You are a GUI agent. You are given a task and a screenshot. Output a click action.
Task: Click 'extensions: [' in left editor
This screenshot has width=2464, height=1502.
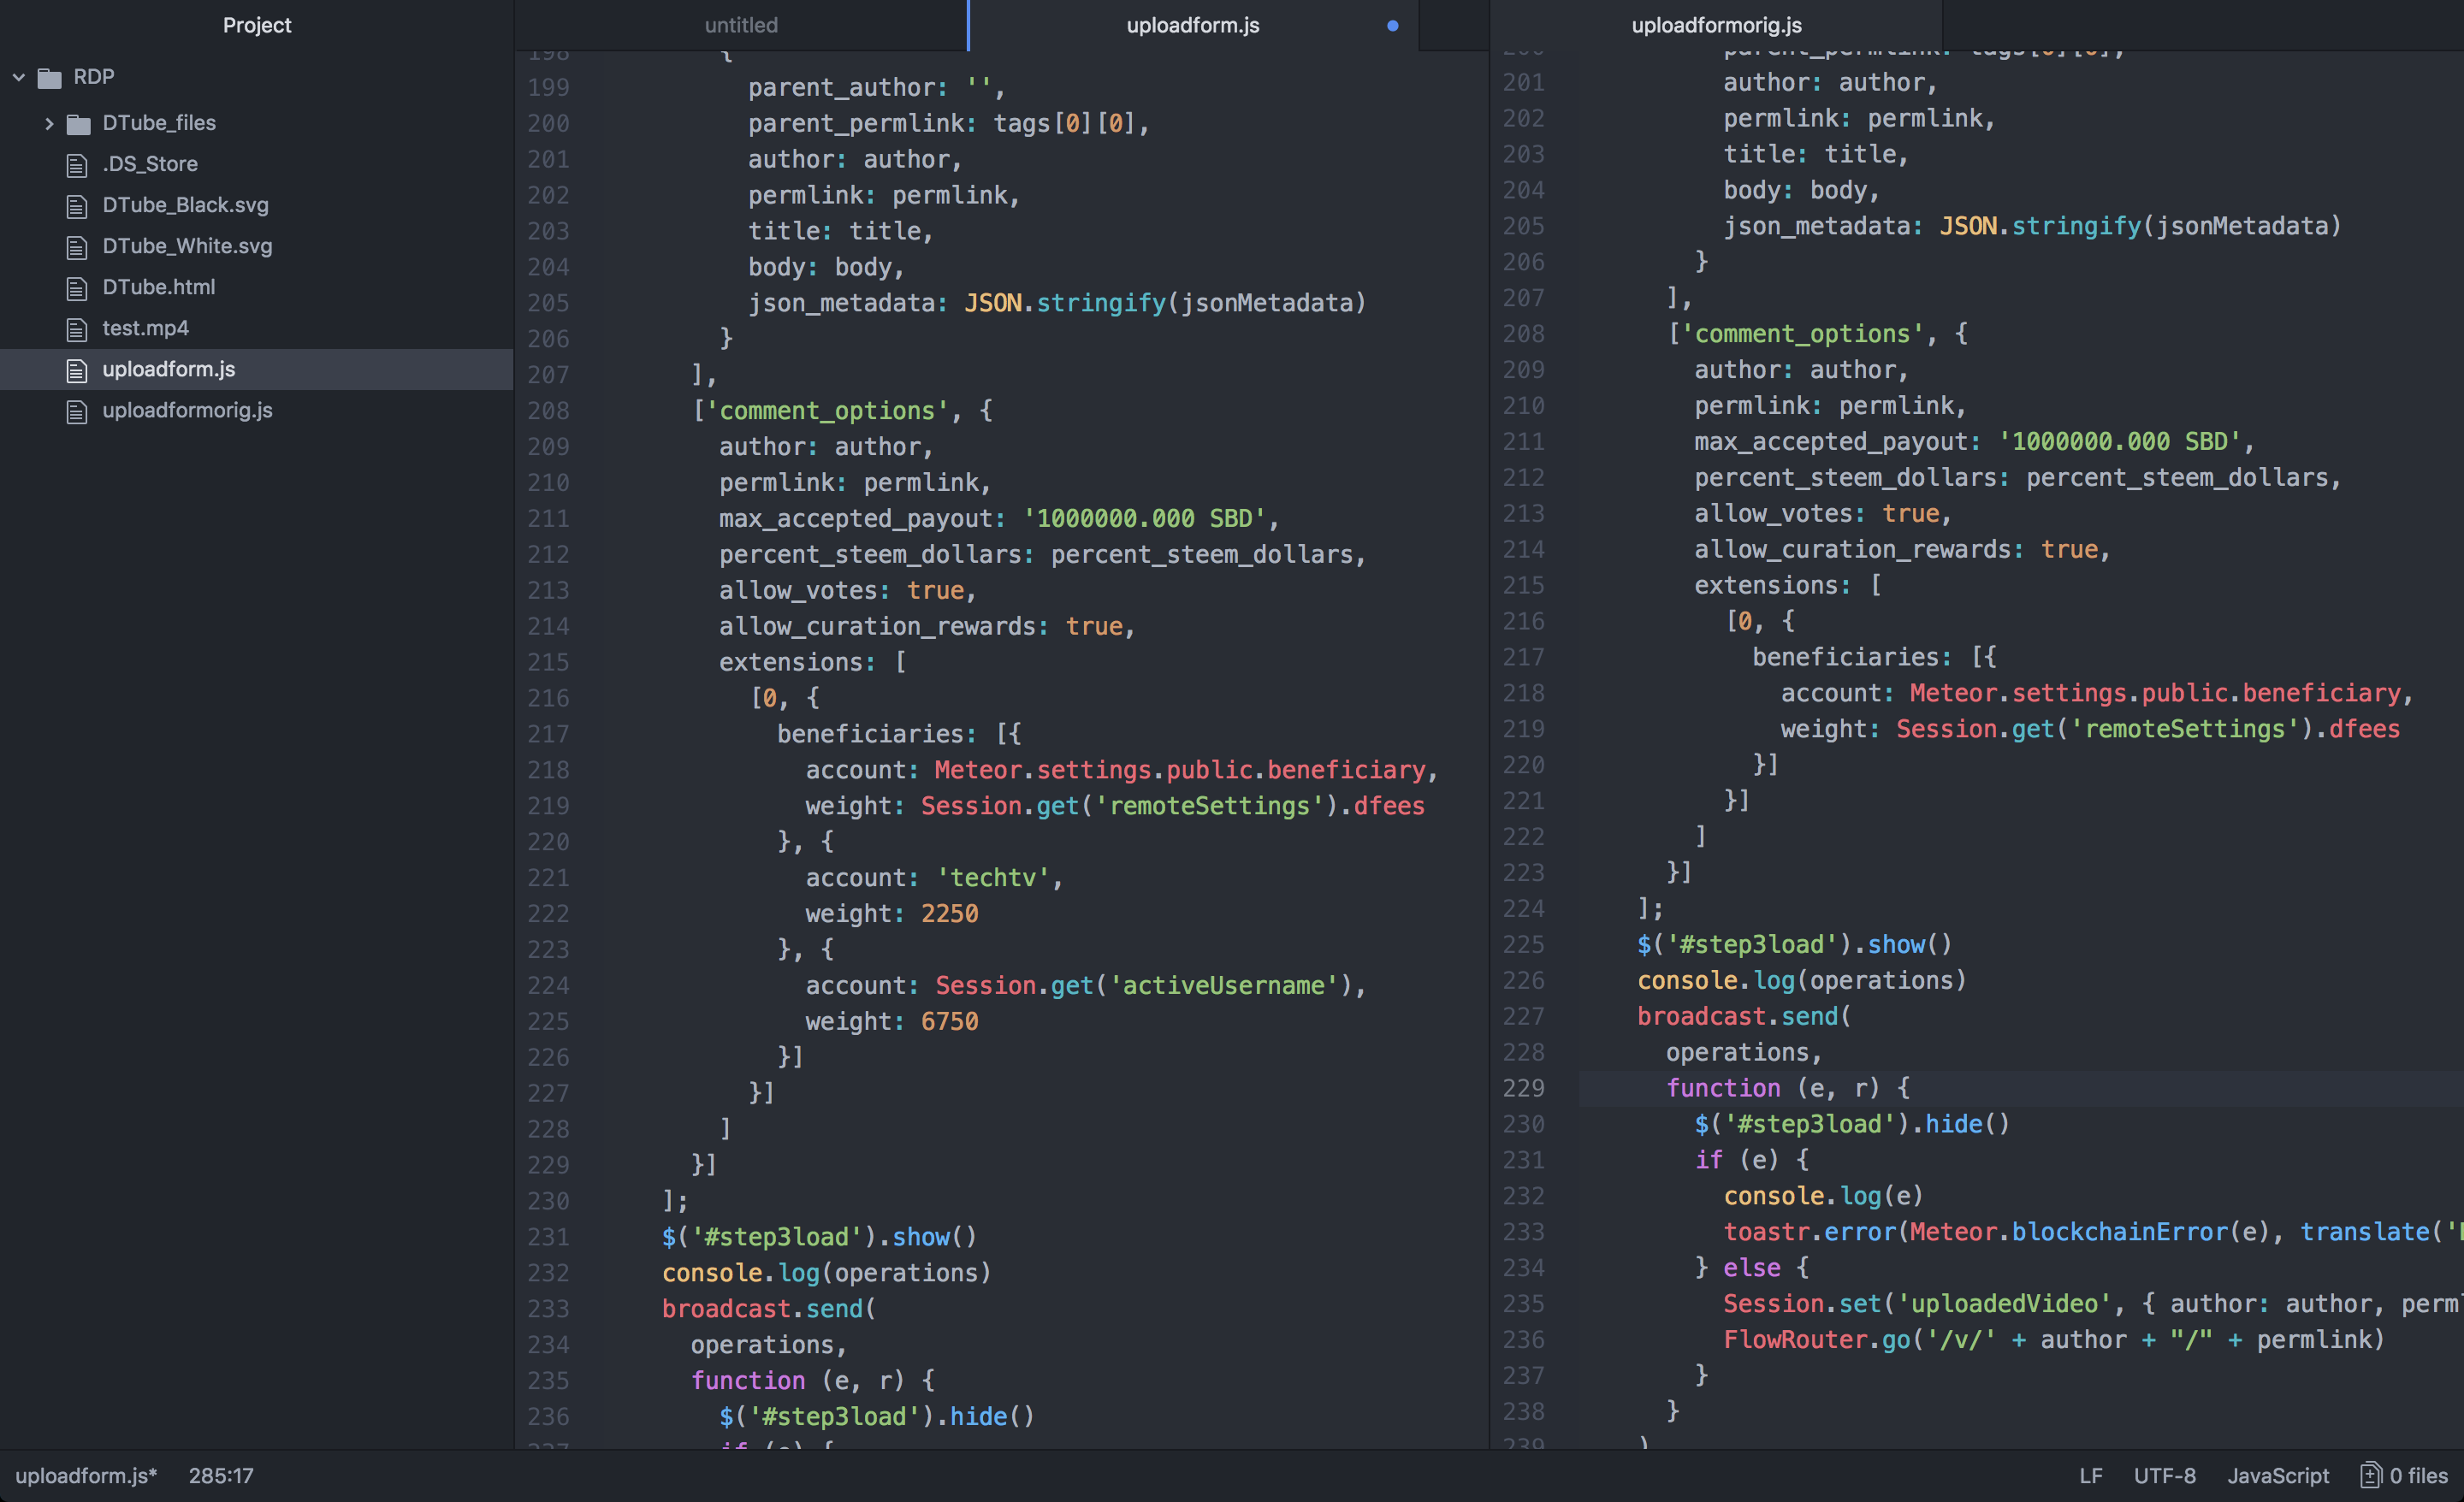tap(812, 662)
